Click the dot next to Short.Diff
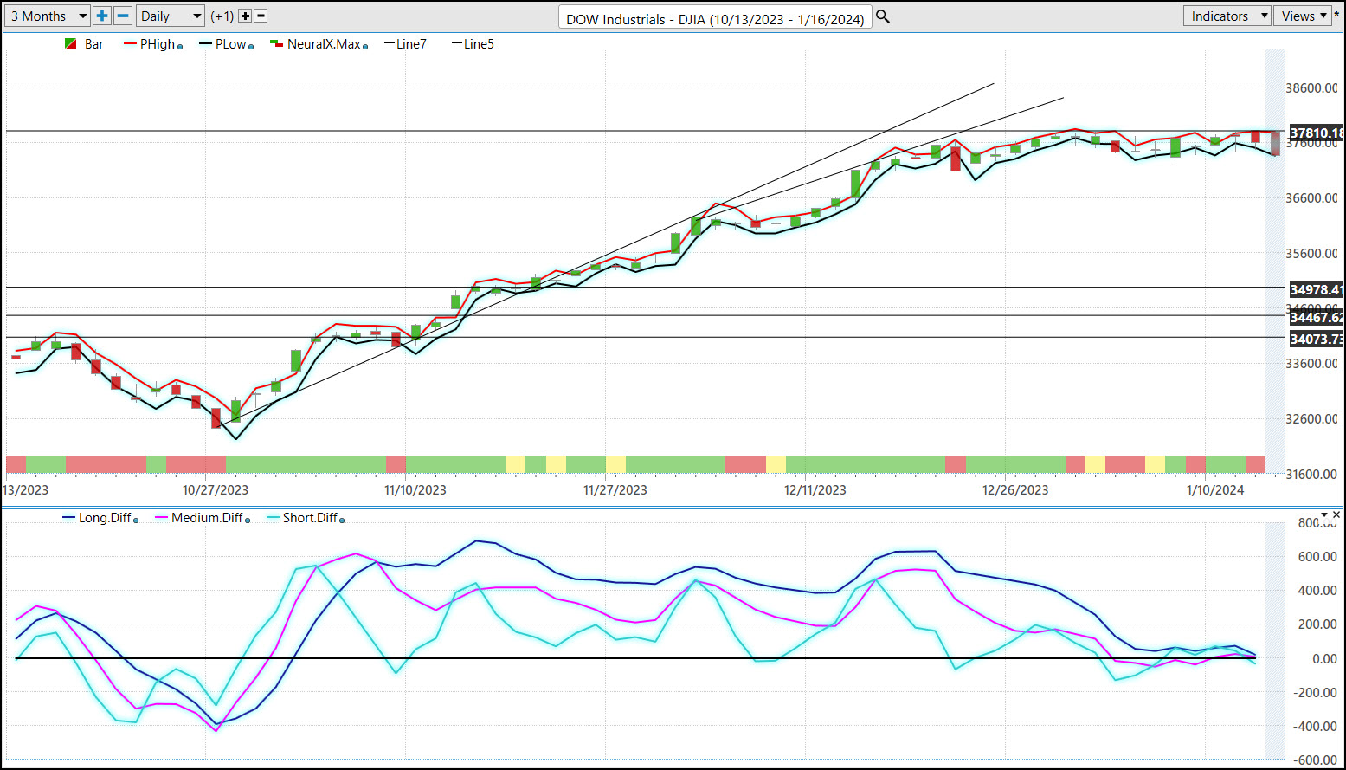The height and width of the screenshot is (770, 1346). tap(342, 521)
